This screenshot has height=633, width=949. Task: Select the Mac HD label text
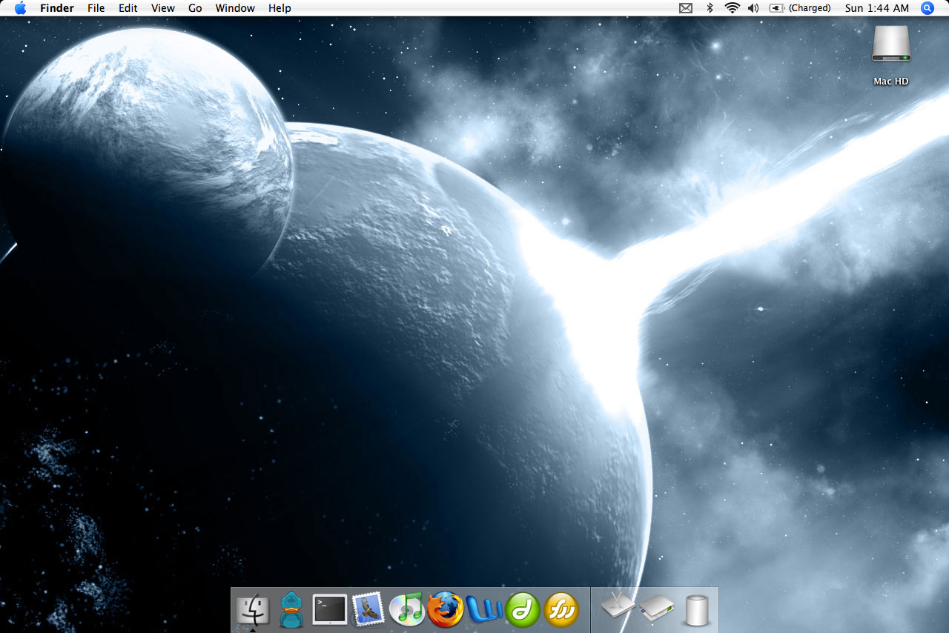pyautogui.click(x=891, y=82)
